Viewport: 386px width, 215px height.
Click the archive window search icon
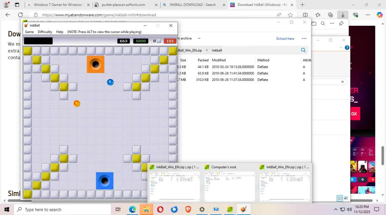(303, 50)
